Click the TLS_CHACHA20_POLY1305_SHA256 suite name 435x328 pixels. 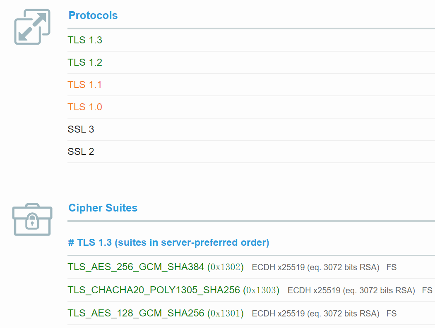pyautogui.click(x=154, y=290)
